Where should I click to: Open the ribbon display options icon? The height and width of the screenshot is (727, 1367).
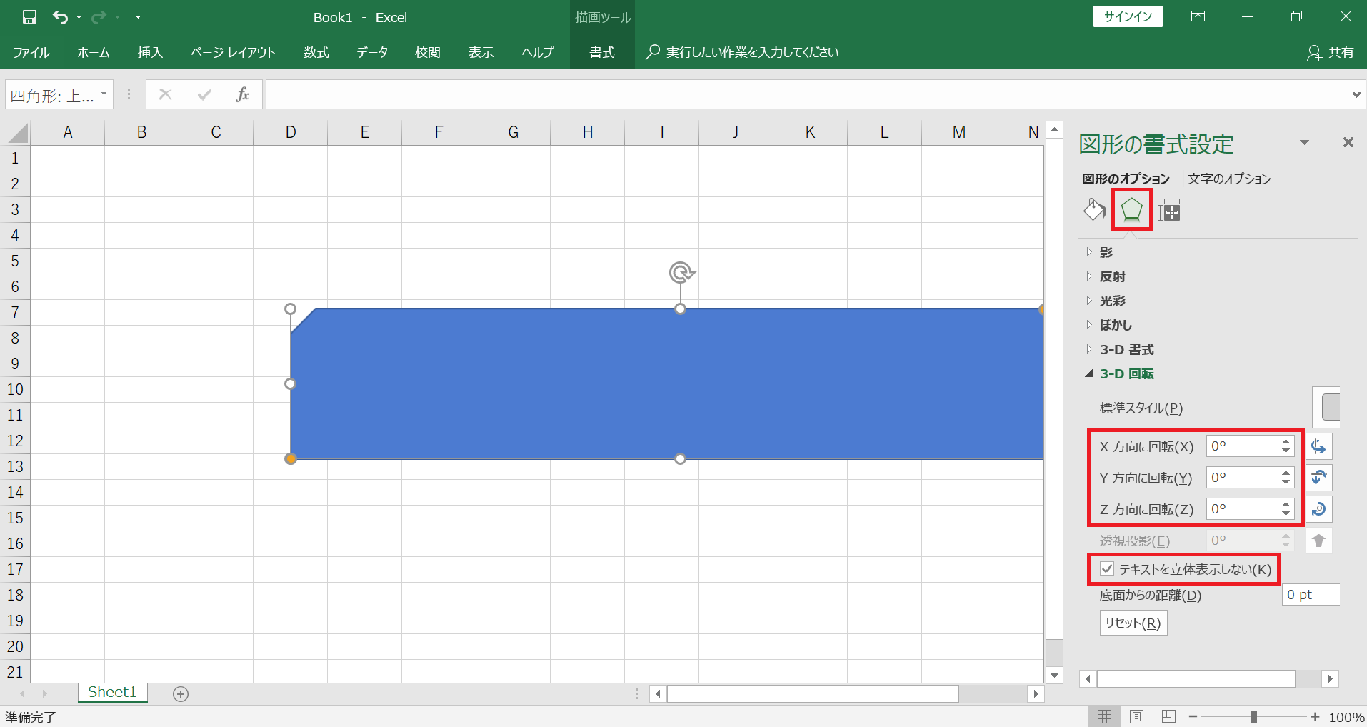(x=1198, y=16)
